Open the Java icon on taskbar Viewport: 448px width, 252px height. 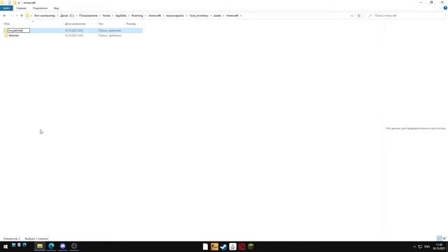[233, 246]
